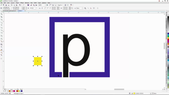Expand toolbox quick customize button
Screen dimensions: 169x95
[1, 59]
